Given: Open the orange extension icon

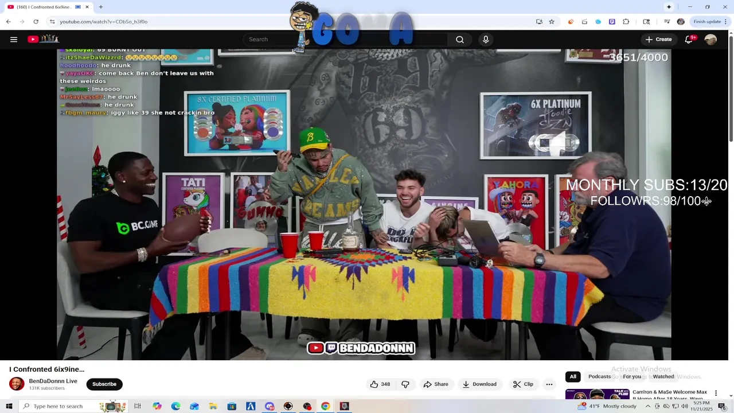Looking at the screenshot, I should 571,21.
